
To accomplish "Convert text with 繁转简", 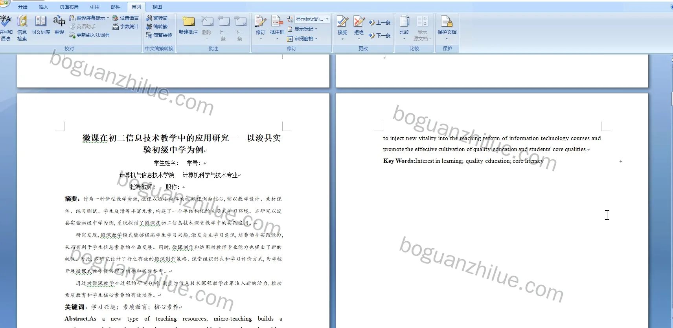I will coord(157,18).
